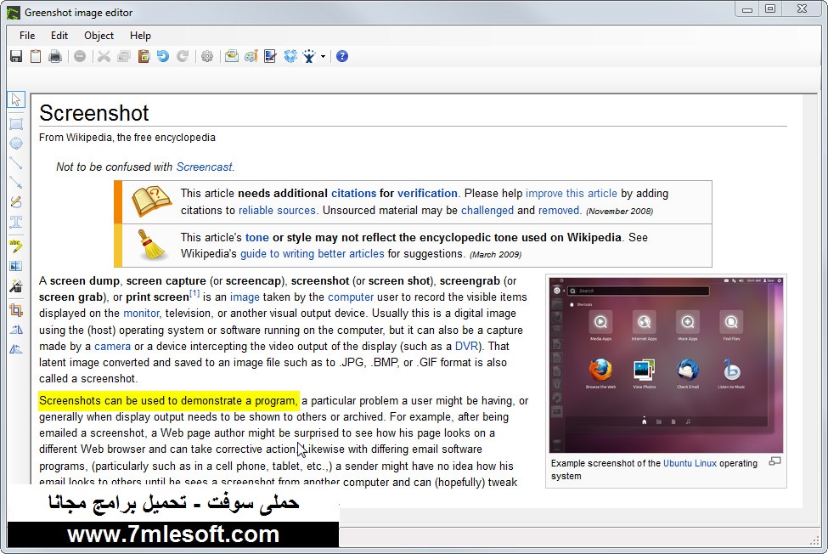Click the blue Help question mark icon
The height and width of the screenshot is (554, 828).
[342, 56]
